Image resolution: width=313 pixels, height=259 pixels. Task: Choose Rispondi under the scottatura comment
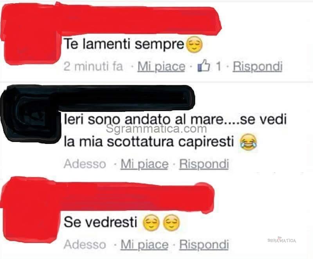coord(204,164)
